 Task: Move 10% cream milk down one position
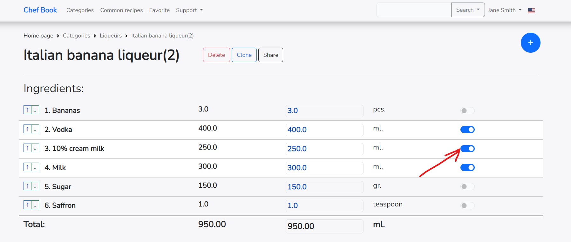(35, 148)
